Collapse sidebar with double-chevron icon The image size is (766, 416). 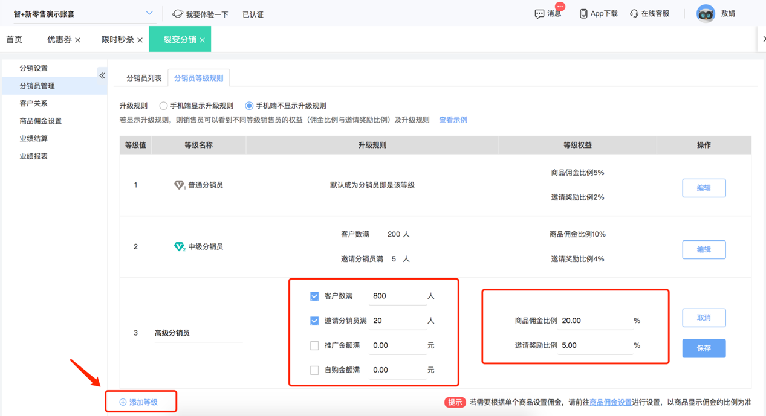point(102,75)
